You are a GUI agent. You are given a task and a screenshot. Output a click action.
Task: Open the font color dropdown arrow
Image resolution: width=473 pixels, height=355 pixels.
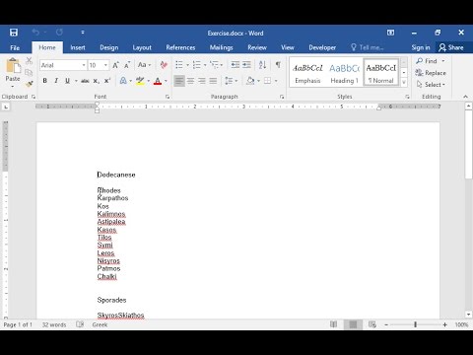(166, 81)
